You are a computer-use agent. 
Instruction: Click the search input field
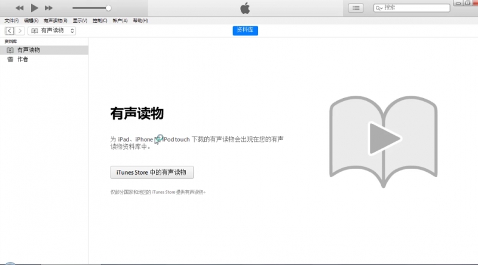coord(412,8)
